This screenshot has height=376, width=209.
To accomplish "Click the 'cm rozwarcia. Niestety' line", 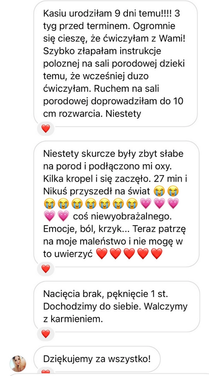I will [92, 114].
